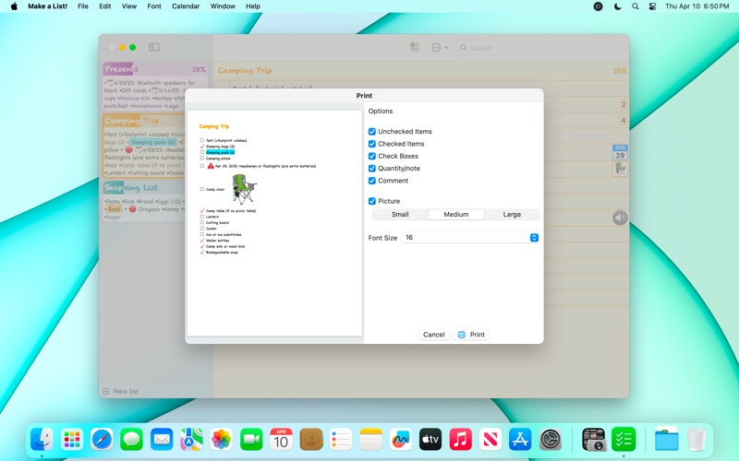Click the Print button

[x=471, y=335]
